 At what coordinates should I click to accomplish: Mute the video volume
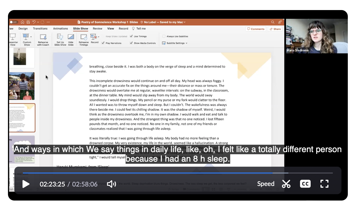[111, 184]
